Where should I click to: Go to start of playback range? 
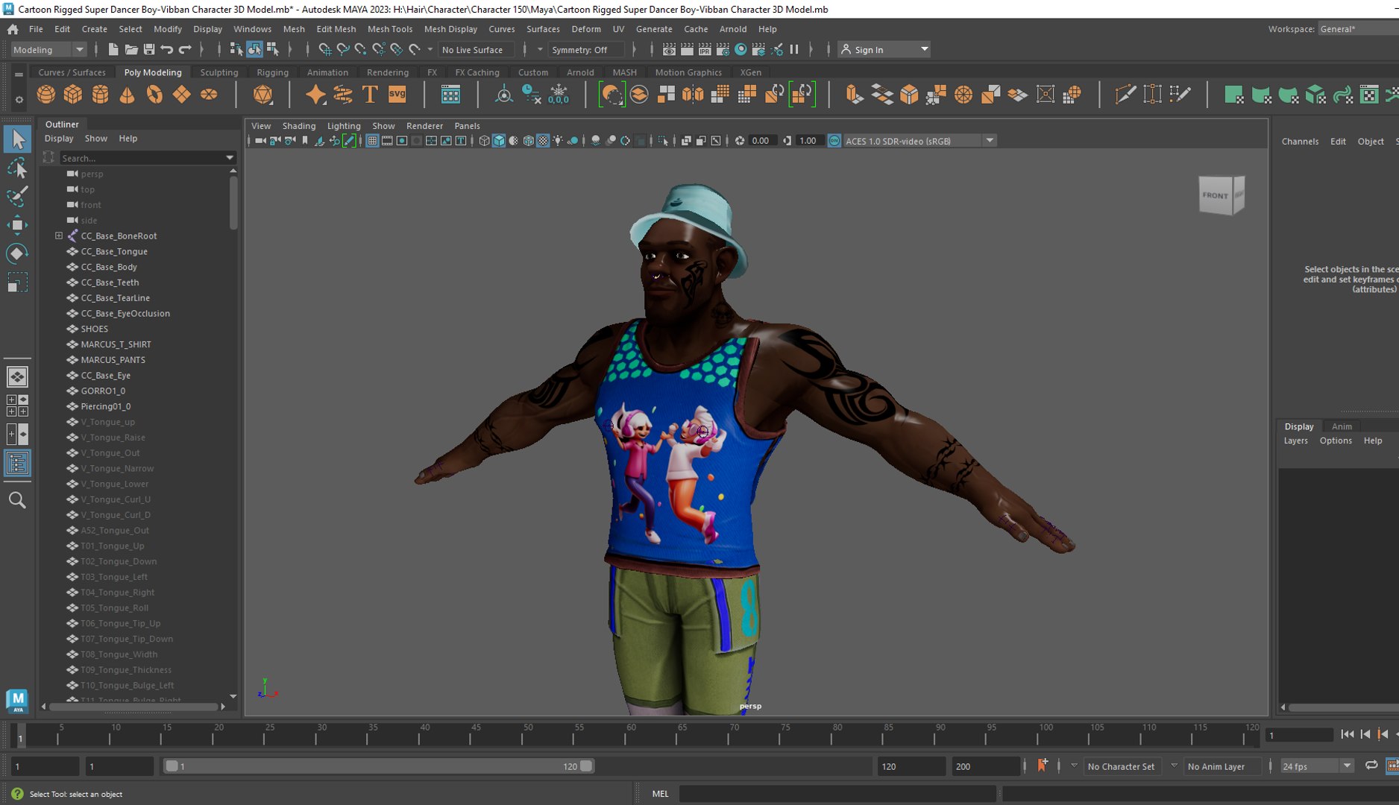tap(1347, 735)
